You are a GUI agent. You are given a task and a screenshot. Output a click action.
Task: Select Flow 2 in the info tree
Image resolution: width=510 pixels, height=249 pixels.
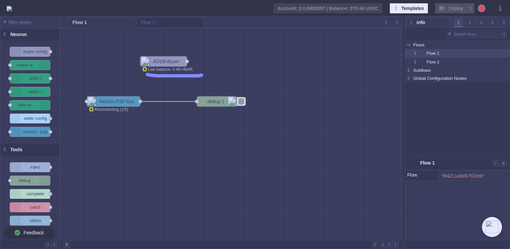pyautogui.click(x=433, y=62)
